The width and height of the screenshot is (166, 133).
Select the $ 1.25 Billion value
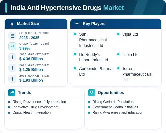(31, 70)
